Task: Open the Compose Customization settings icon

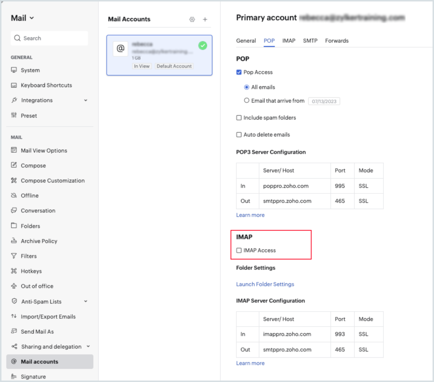Action: tap(14, 180)
